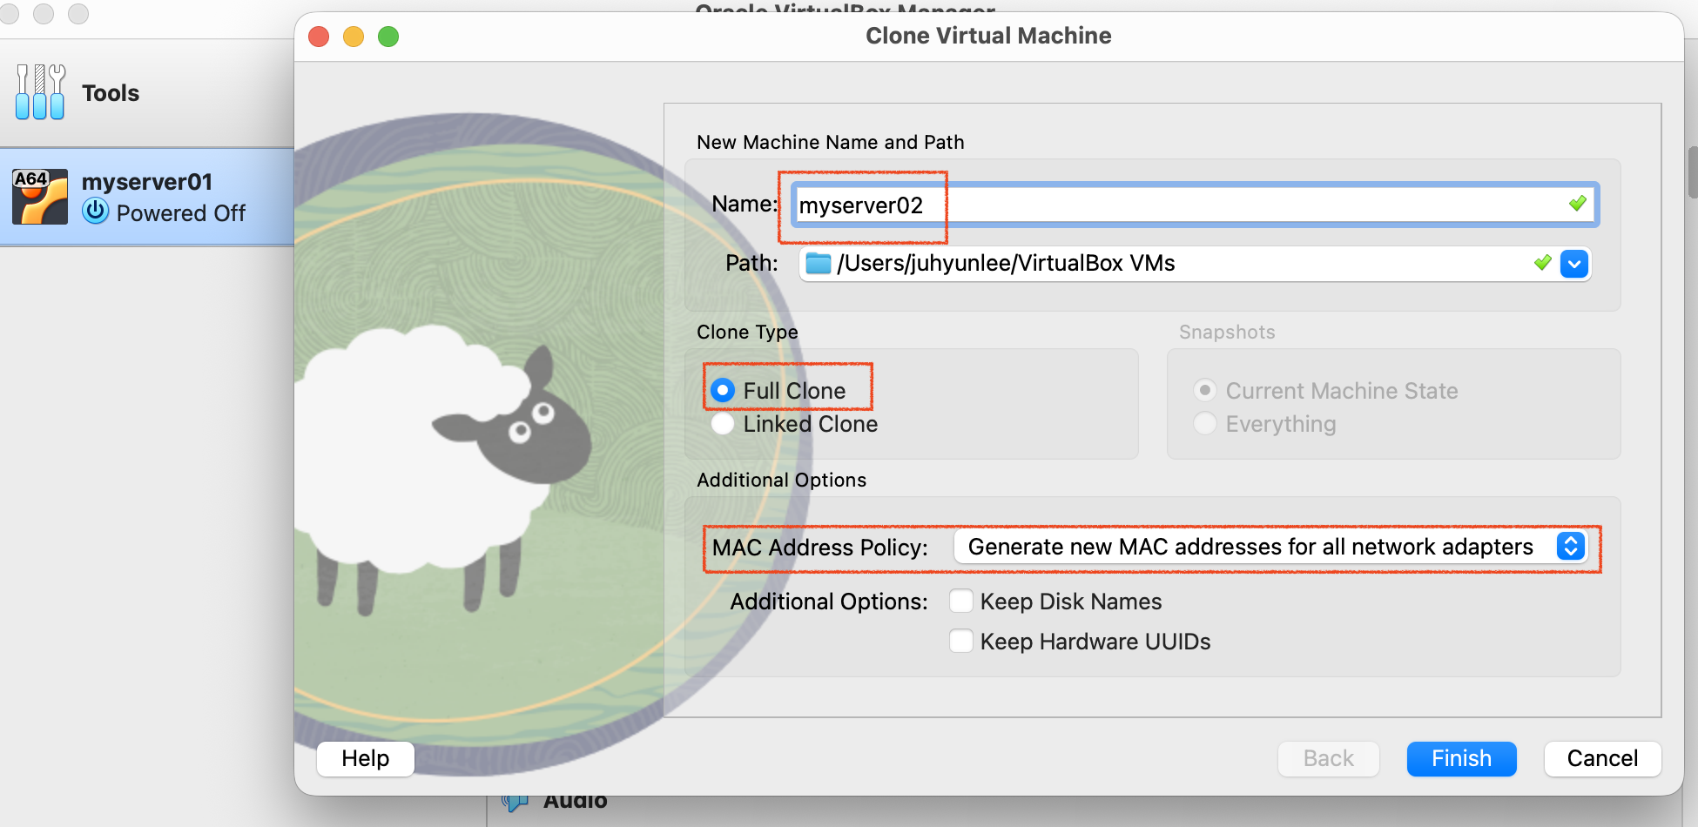The width and height of the screenshot is (1698, 827).
Task: Select the myserver01 entry in the VM list
Action: [x=146, y=197]
